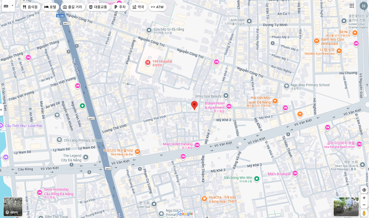The image size is (369, 218).
Task: Open Banh Xeo Cuoi Restaurant pin
Action: click(316, 41)
